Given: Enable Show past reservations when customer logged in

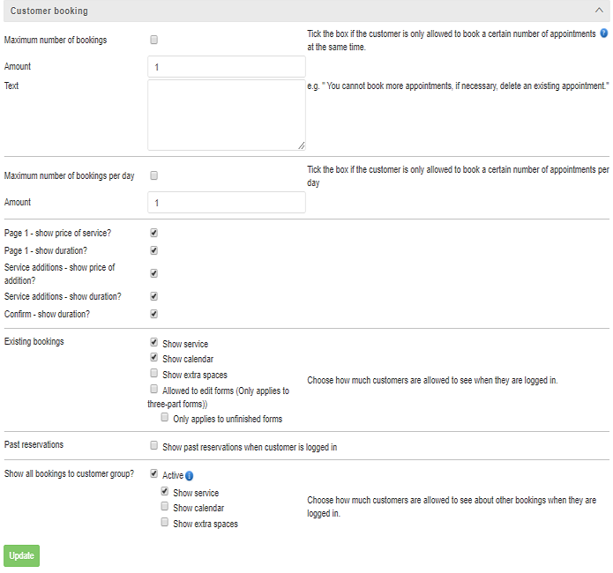Looking at the screenshot, I should 154,445.
